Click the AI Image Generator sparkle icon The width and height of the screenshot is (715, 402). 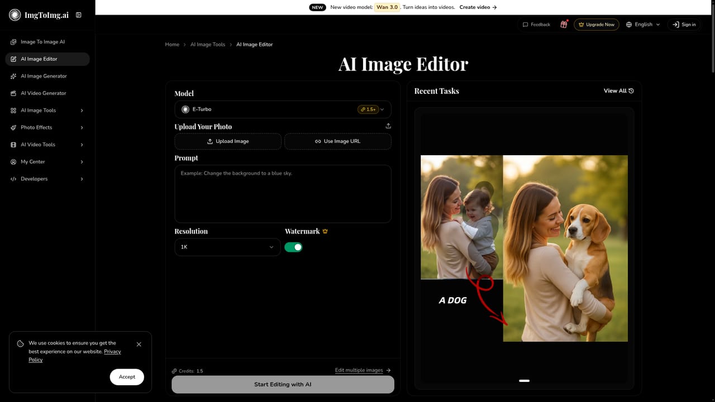coord(13,76)
